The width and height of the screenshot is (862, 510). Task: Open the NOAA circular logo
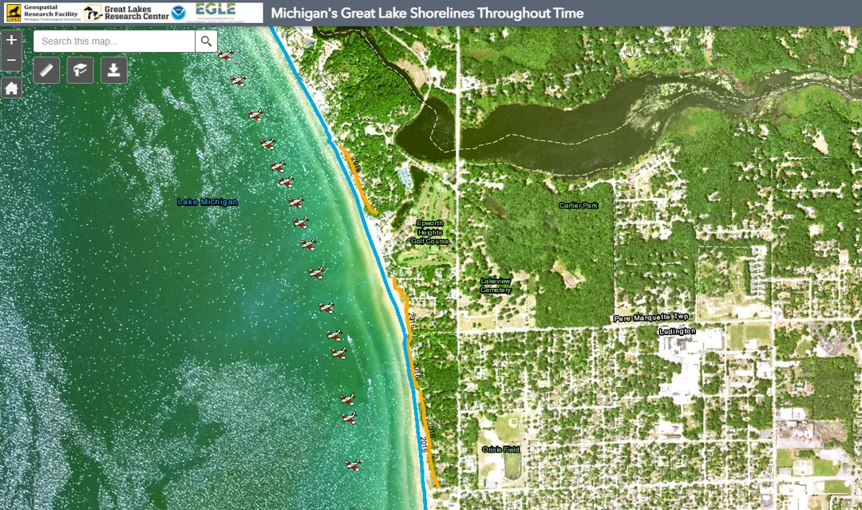tap(179, 13)
